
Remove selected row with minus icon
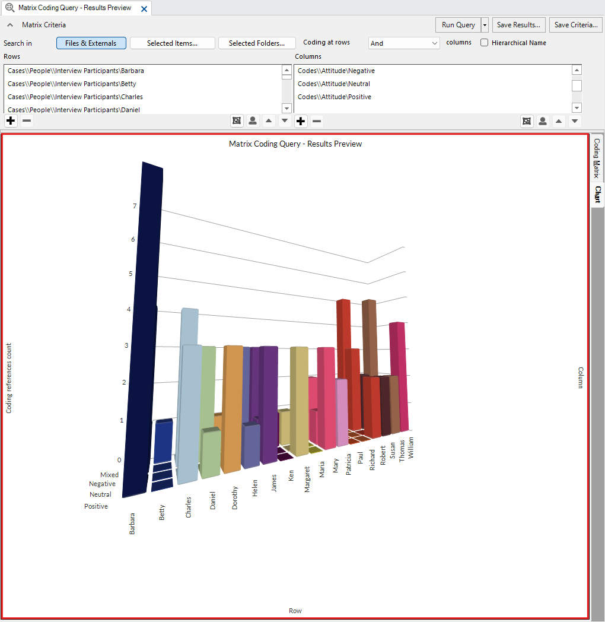[27, 120]
